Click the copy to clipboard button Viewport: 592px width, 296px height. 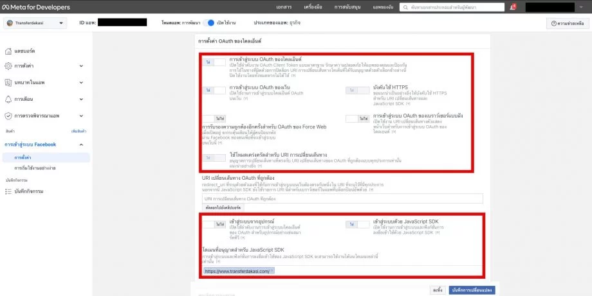click(x=223, y=207)
